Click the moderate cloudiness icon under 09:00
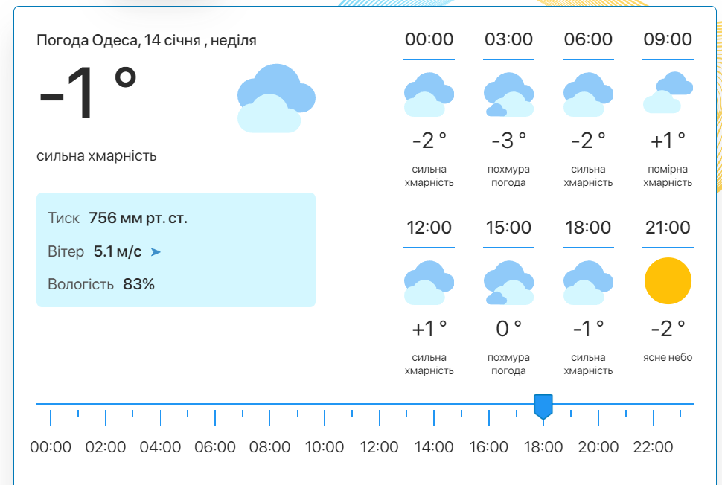722x485 pixels. pos(668,93)
